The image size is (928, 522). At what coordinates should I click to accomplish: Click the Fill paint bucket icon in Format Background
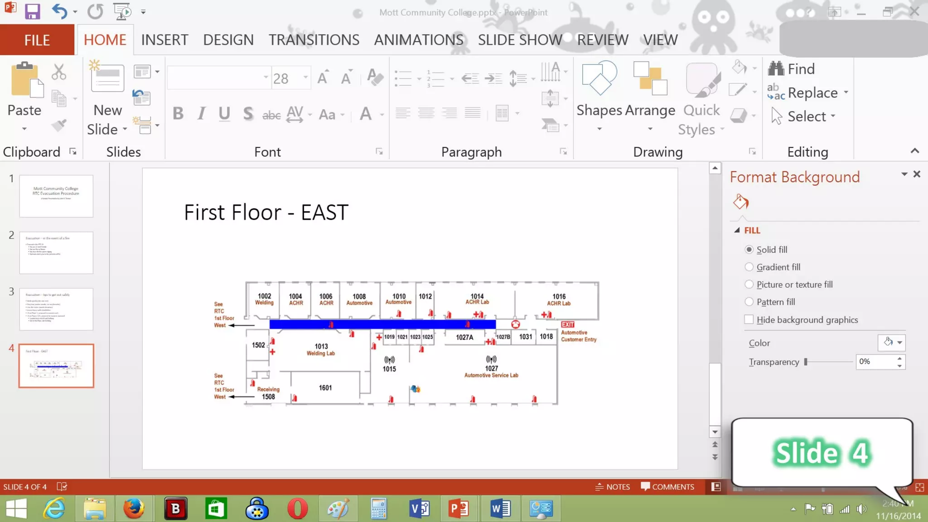741,202
